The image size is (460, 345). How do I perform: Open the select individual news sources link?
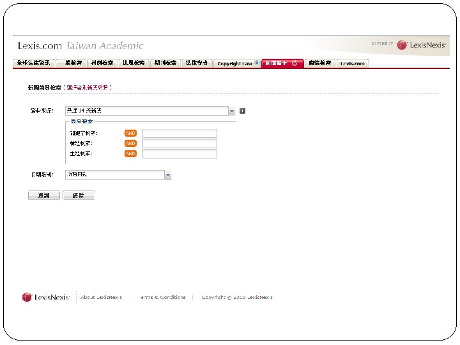(x=87, y=88)
